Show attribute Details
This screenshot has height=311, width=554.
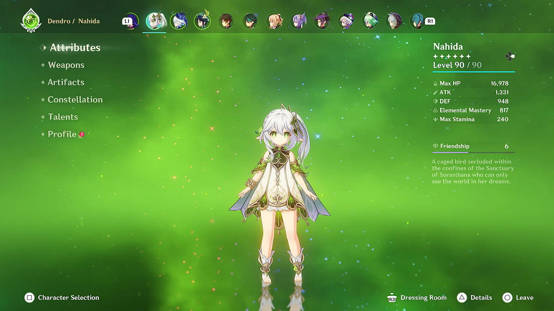coord(481,297)
